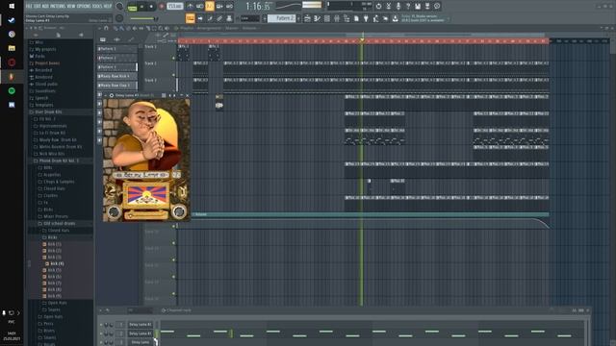Mute Delay Lama #1 channel via green LED
Screen dimensions: 616x346
(101, 325)
